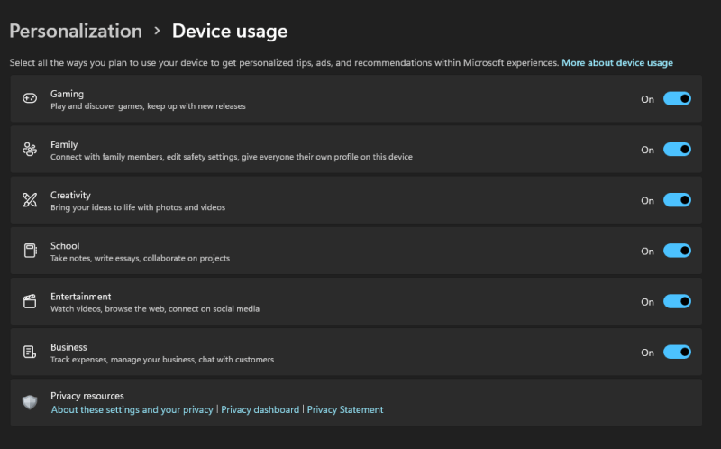Click the Family people icon

[30, 150]
